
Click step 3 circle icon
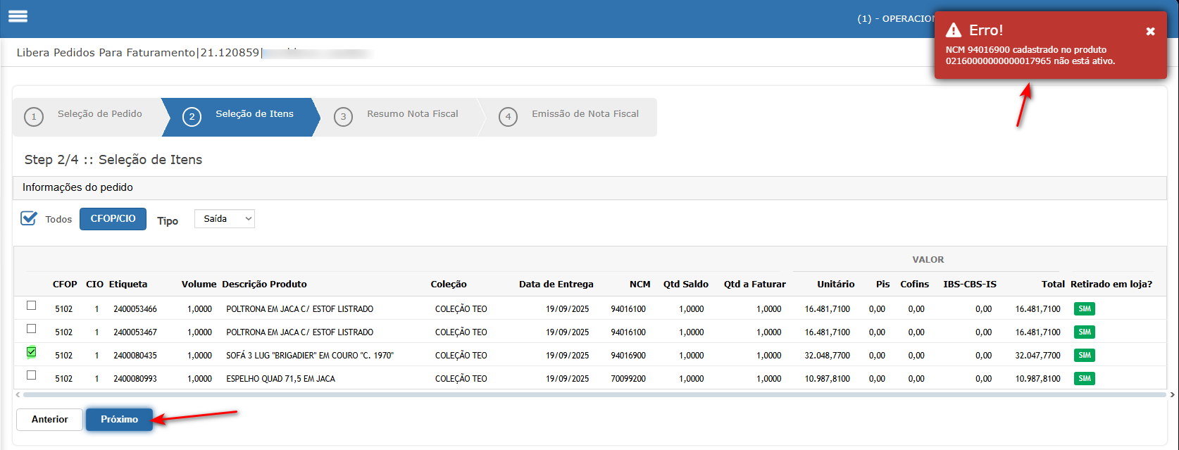click(343, 117)
